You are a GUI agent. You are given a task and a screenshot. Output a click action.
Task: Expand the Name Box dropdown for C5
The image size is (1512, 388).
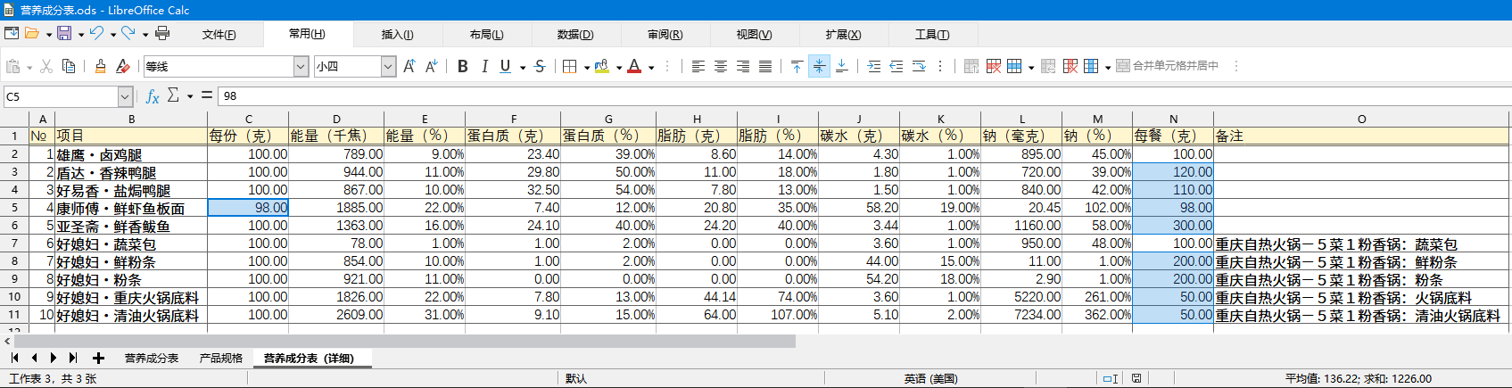tap(125, 96)
